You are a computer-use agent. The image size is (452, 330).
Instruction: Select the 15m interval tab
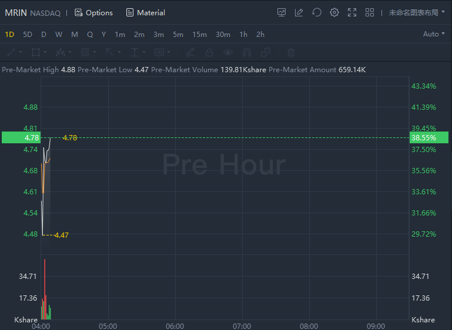[x=199, y=35]
